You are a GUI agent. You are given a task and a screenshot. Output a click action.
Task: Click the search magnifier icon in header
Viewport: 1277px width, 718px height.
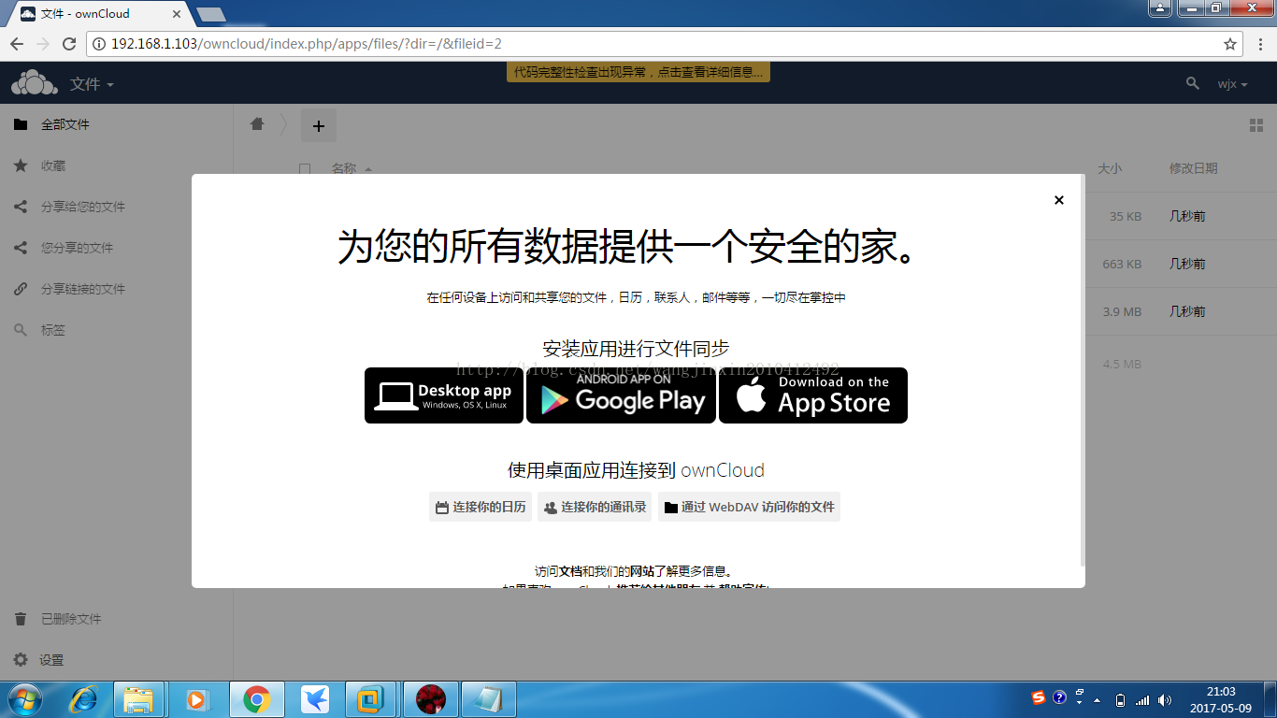pyautogui.click(x=1192, y=83)
